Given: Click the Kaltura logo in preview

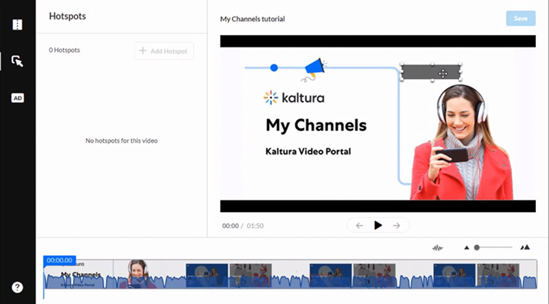Looking at the screenshot, I should (294, 98).
